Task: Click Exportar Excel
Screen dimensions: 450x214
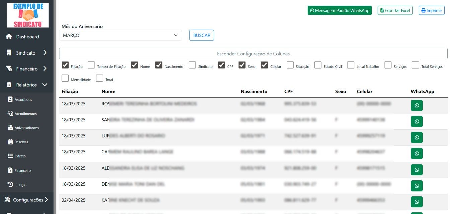Action: click(395, 10)
